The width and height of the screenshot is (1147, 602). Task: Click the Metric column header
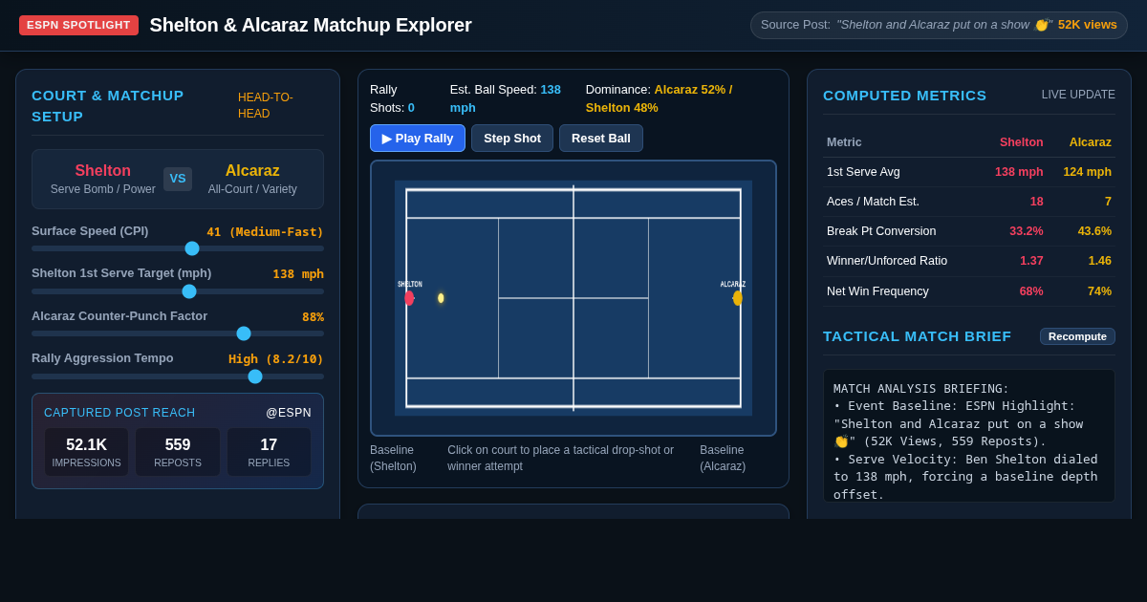tap(844, 142)
